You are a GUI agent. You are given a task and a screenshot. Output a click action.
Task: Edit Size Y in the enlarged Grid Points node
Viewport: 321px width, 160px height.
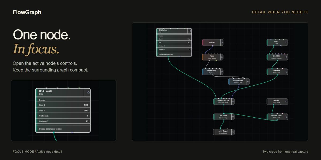63,110
